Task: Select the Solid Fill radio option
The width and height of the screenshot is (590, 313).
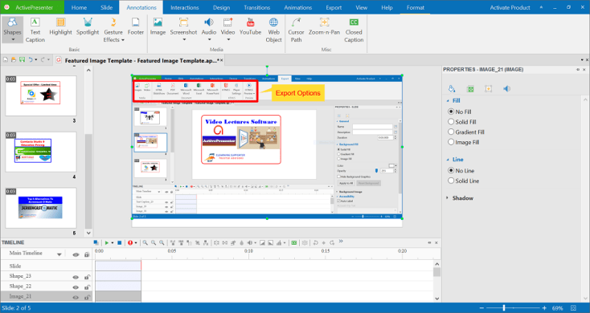Action: pos(451,122)
